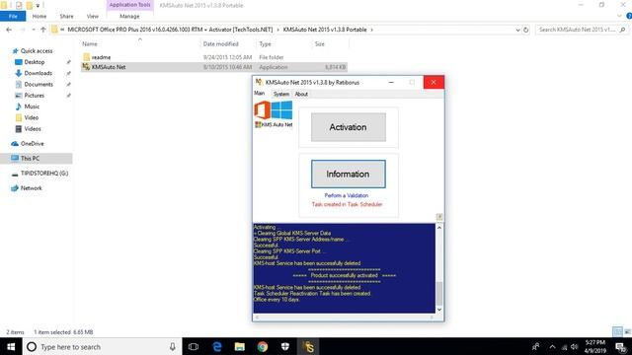The height and width of the screenshot is (355, 632).
Task: Open the Share ribbon tab
Action: pos(66,16)
